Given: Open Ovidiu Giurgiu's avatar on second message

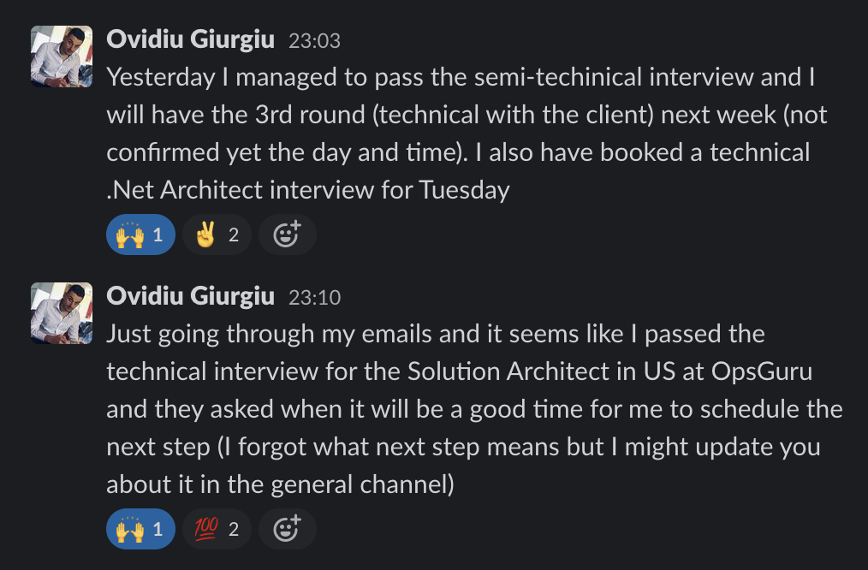Looking at the screenshot, I should (62, 313).
